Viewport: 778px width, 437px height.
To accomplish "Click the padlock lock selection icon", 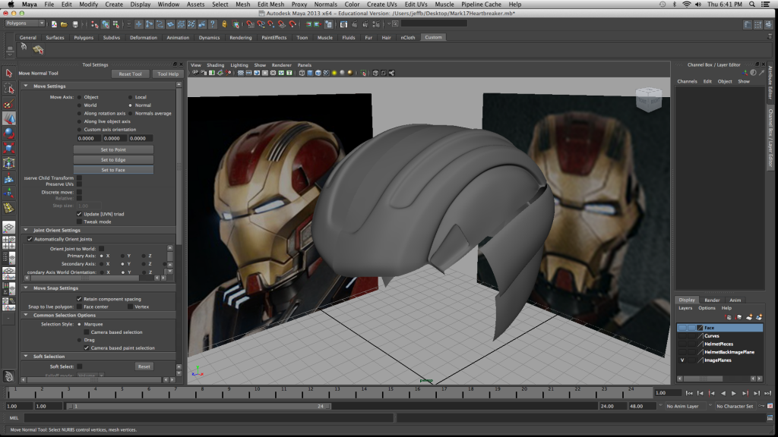I will point(224,24).
